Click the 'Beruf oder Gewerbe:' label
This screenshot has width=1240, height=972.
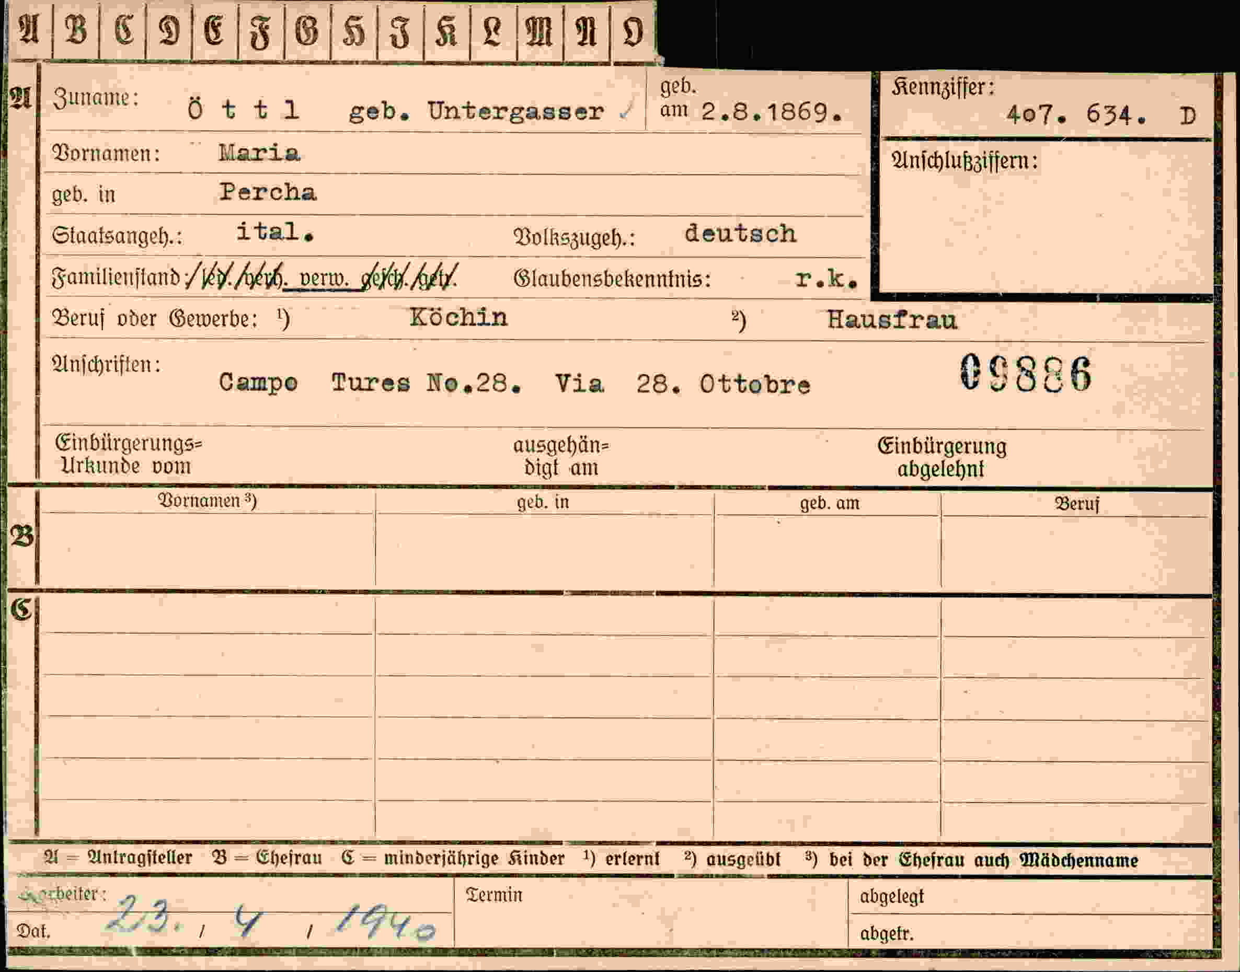point(155,319)
